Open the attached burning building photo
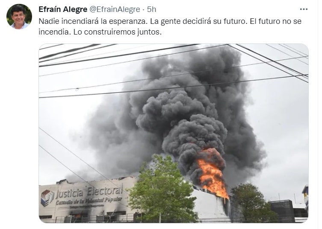The height and width of the screenshot is (229, 322). [174, 133]
